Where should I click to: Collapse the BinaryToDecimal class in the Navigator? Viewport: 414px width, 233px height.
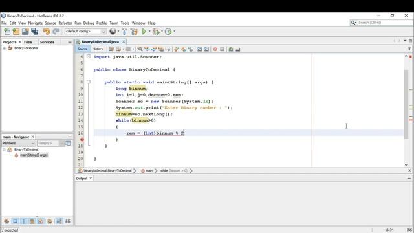click(4, 150)
